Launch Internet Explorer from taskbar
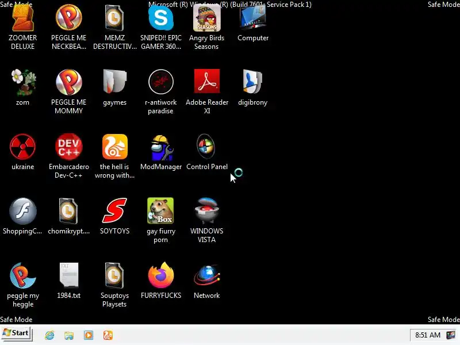This screenshot has width=460, height=345. click(x=49, y=335)
